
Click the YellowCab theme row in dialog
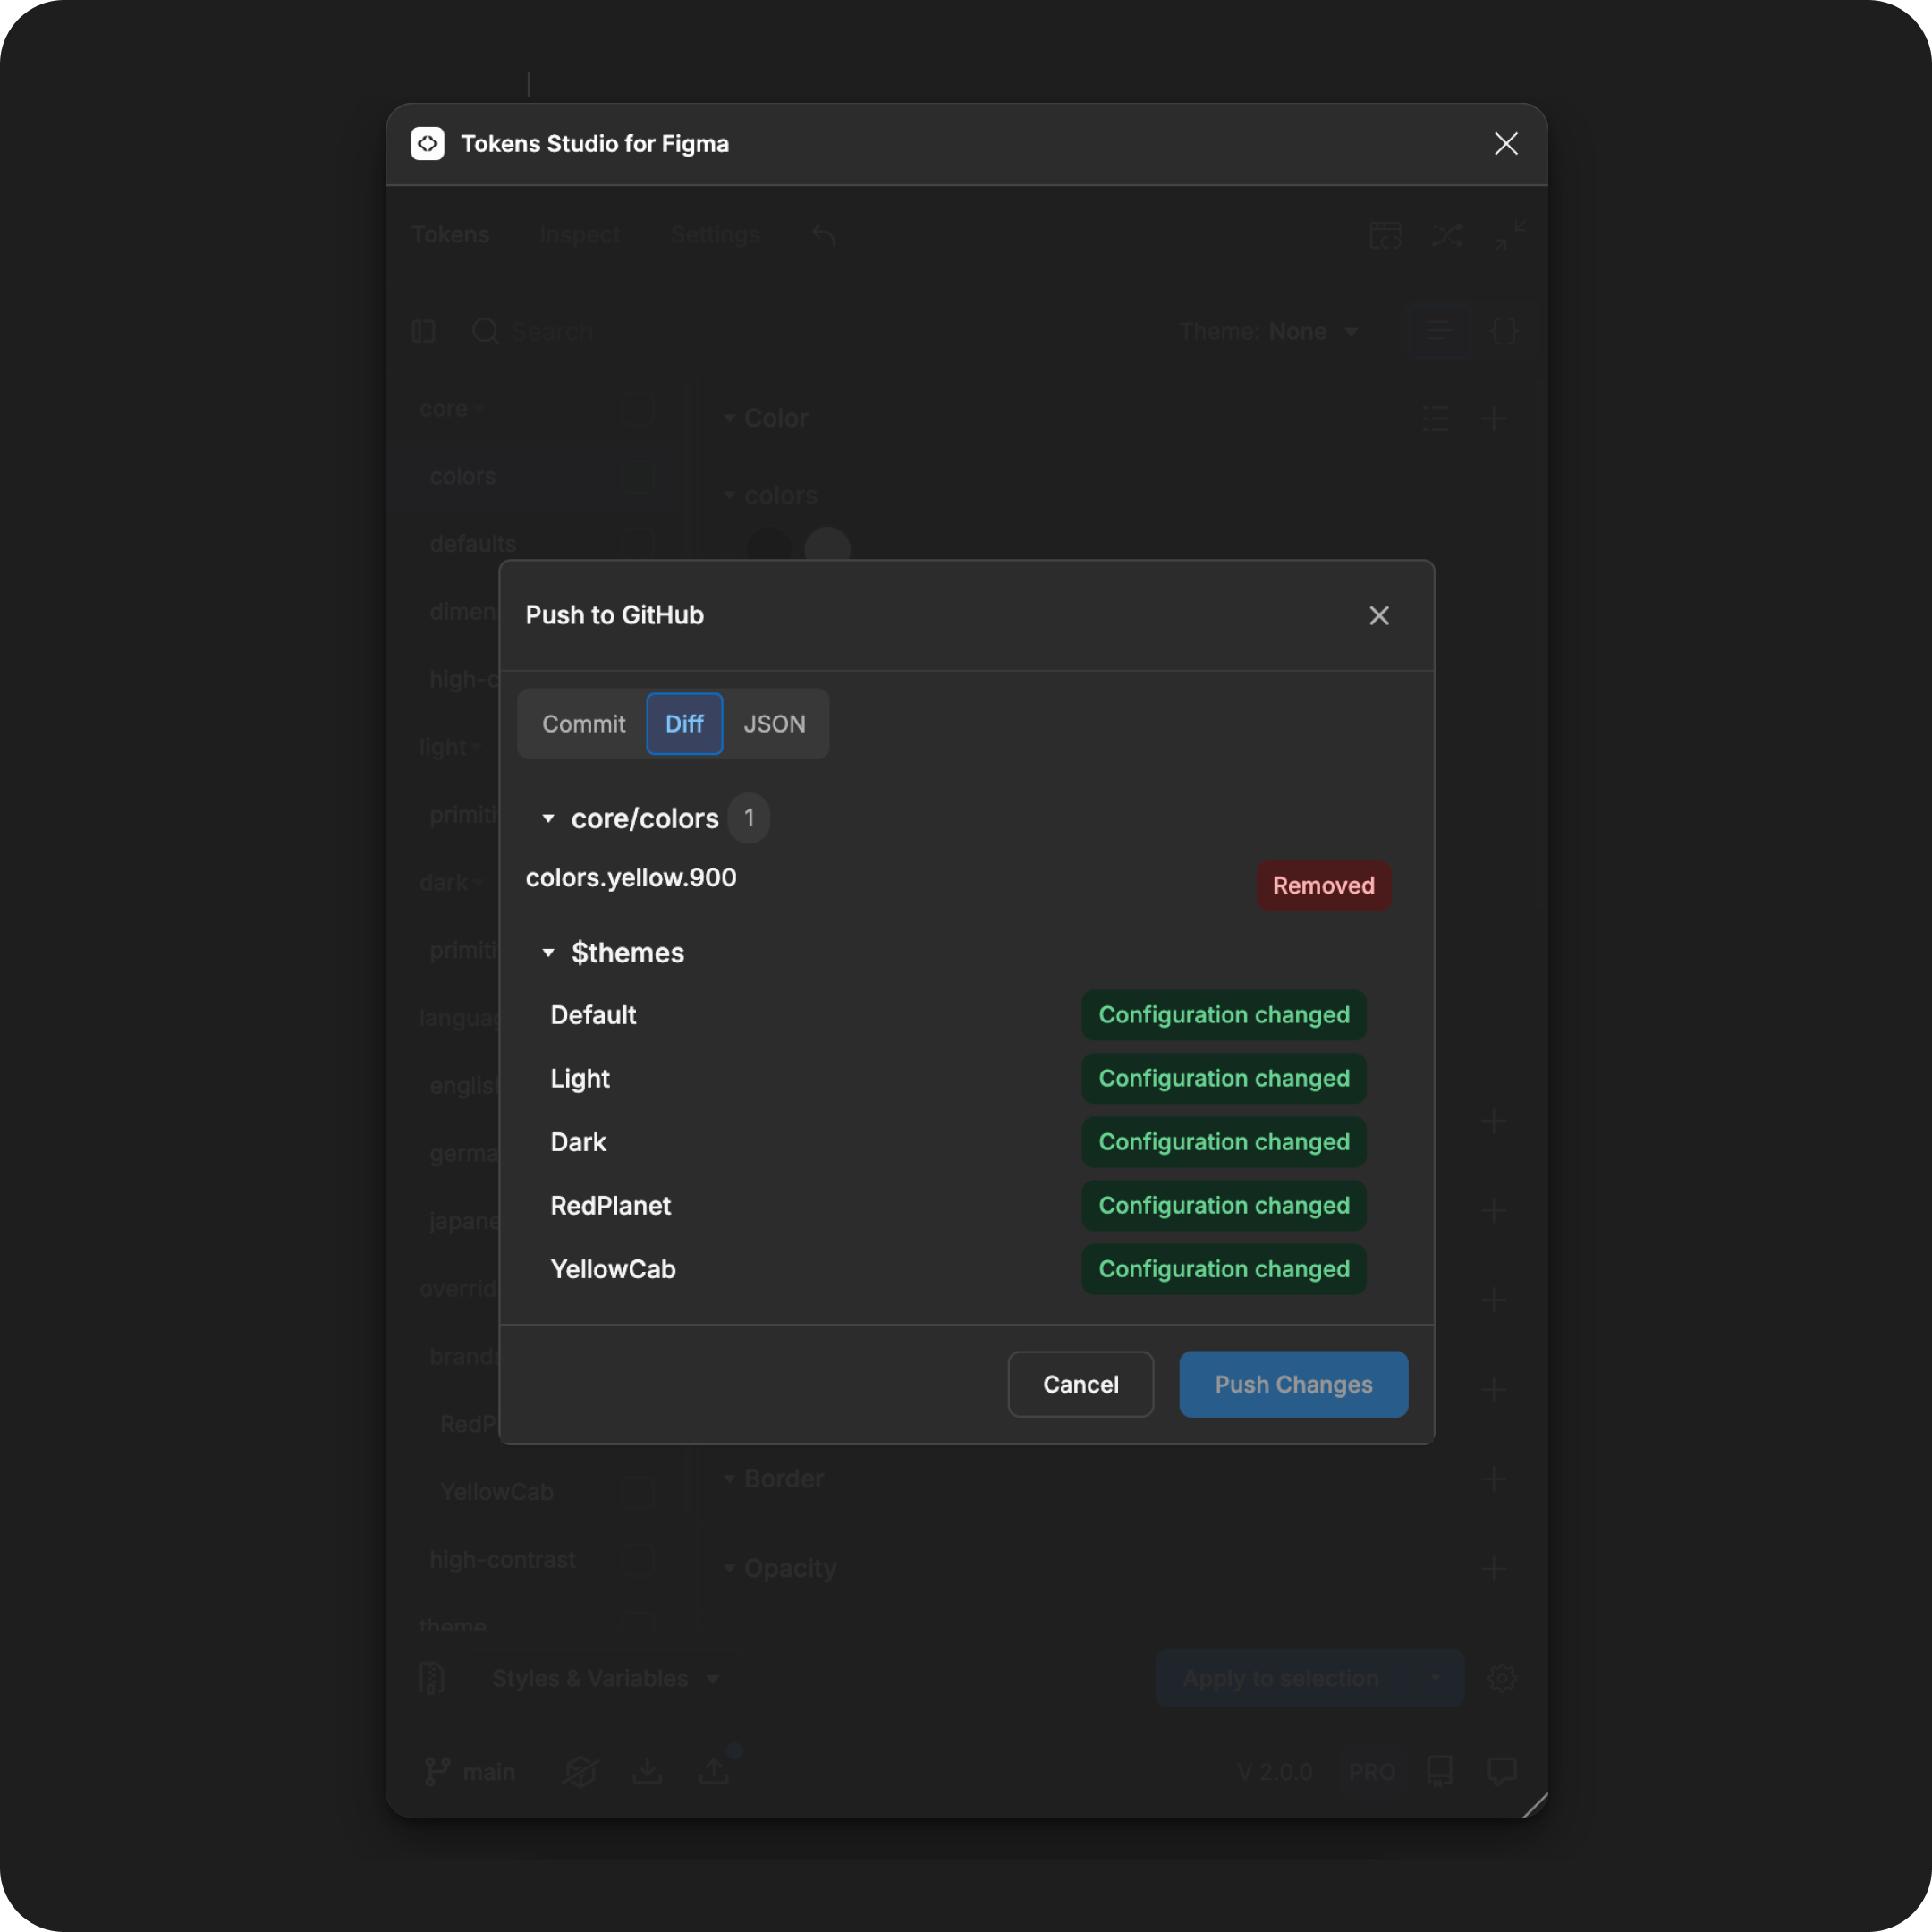point(958,1269)
